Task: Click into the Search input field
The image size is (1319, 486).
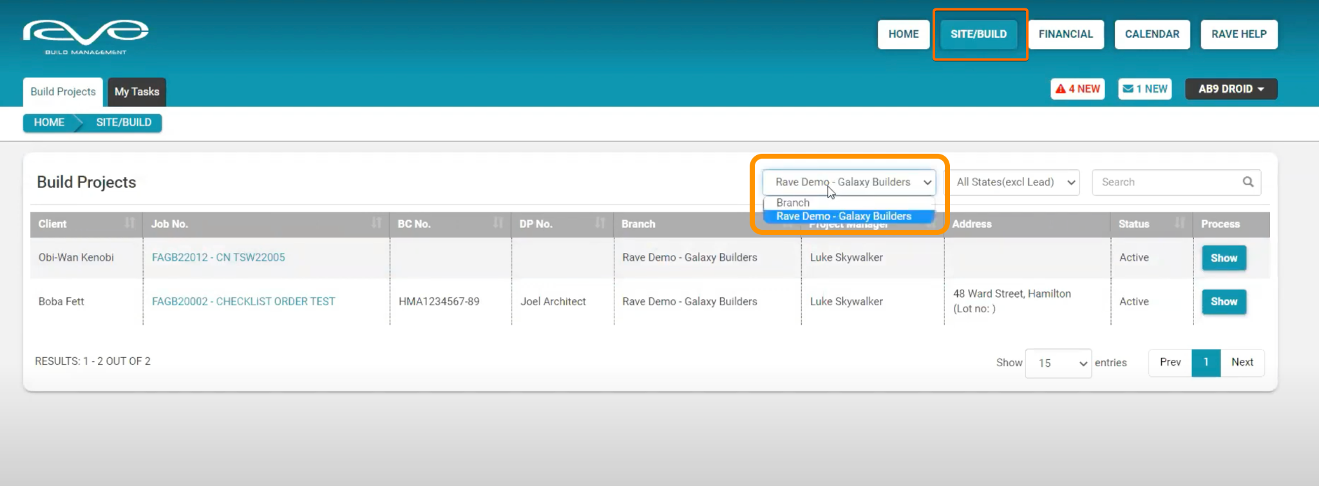Action: click(1166, 182)
